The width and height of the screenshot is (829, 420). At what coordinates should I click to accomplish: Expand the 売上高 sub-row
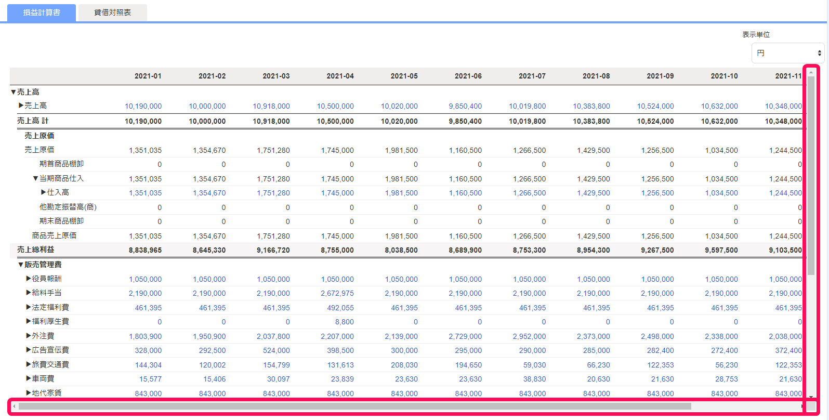coord(21,106)
